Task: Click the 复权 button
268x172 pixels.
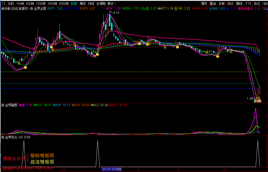Action: coord(204,4)
